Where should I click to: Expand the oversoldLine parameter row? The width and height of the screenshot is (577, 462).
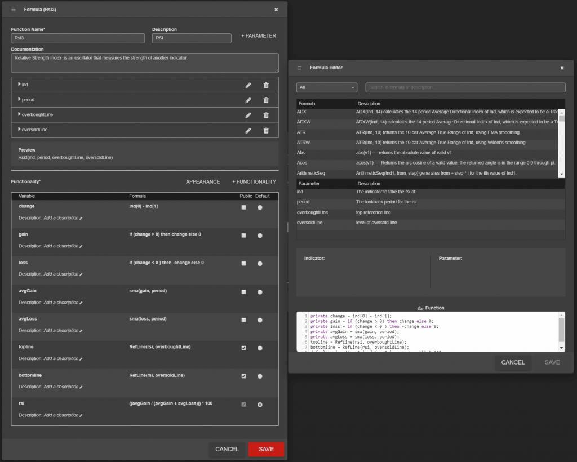[19, 130]
